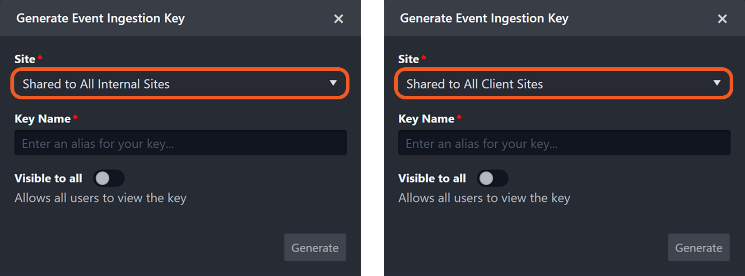
Task: Focus Key Name field in Internal Sites dialog
Action: pos(181,143)
